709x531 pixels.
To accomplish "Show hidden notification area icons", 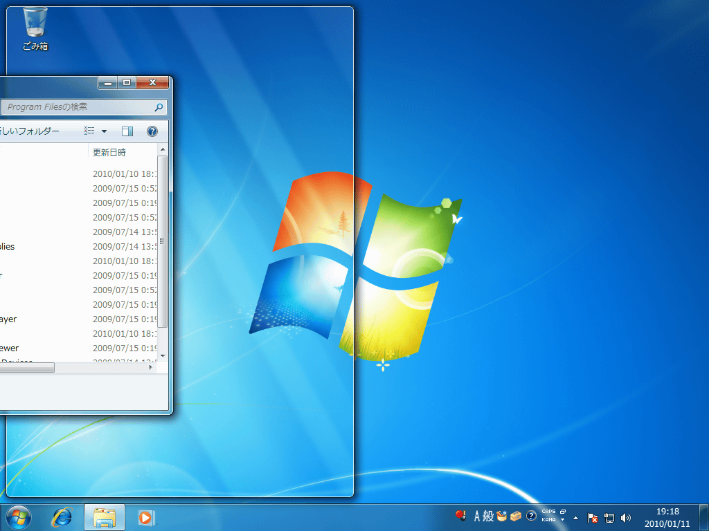I will click(x=575, y=518).
